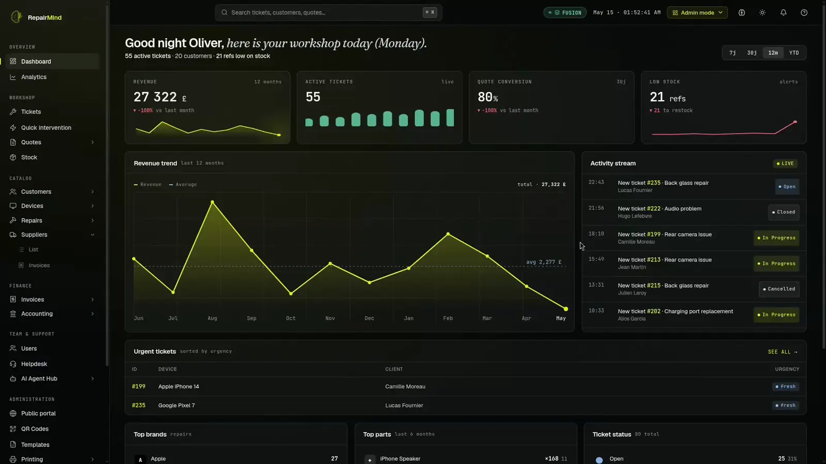Viewport: 826px width, 464px height.
Task: Click the Stock box icon
Action: [13, 157]
